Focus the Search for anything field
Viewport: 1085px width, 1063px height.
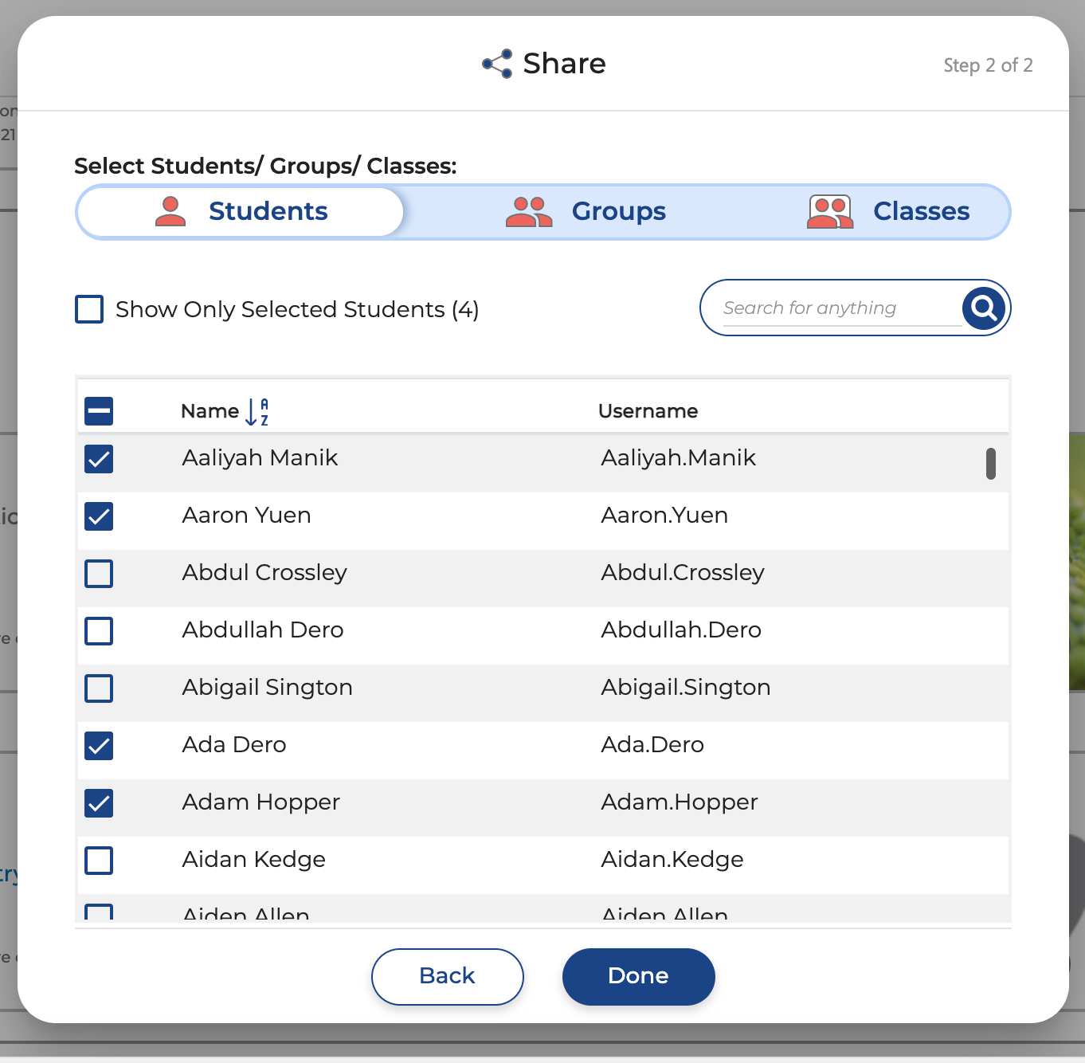836,308
